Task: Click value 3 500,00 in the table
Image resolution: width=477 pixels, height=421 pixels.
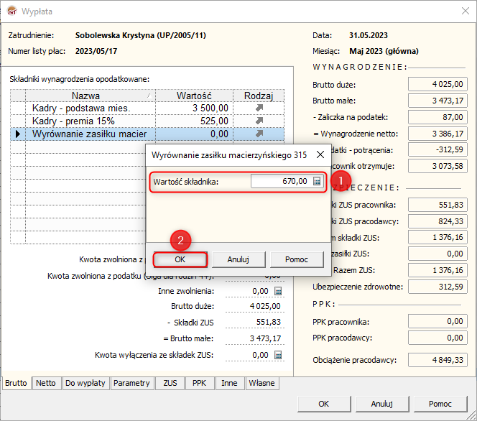Action: pos(210,108)
